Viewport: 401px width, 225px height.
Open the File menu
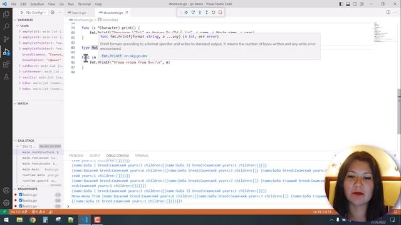[x=14, y=4]
